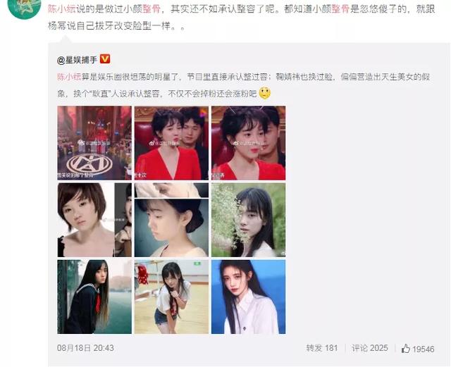The image size is (451, 367).
Task: Click the verified V badge next to 星娱捕手
Action: (x=105, y=59)
